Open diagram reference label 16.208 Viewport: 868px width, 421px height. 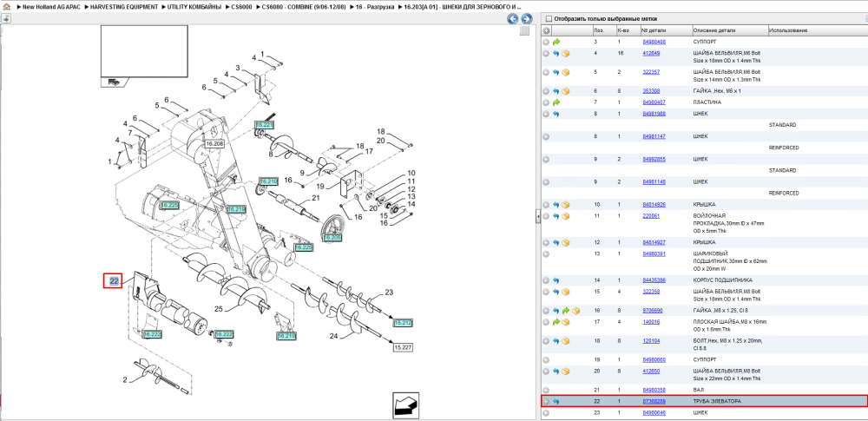(214, 143)
